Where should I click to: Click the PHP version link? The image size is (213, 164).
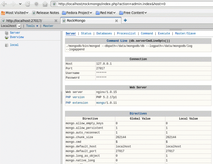[75, 97]
